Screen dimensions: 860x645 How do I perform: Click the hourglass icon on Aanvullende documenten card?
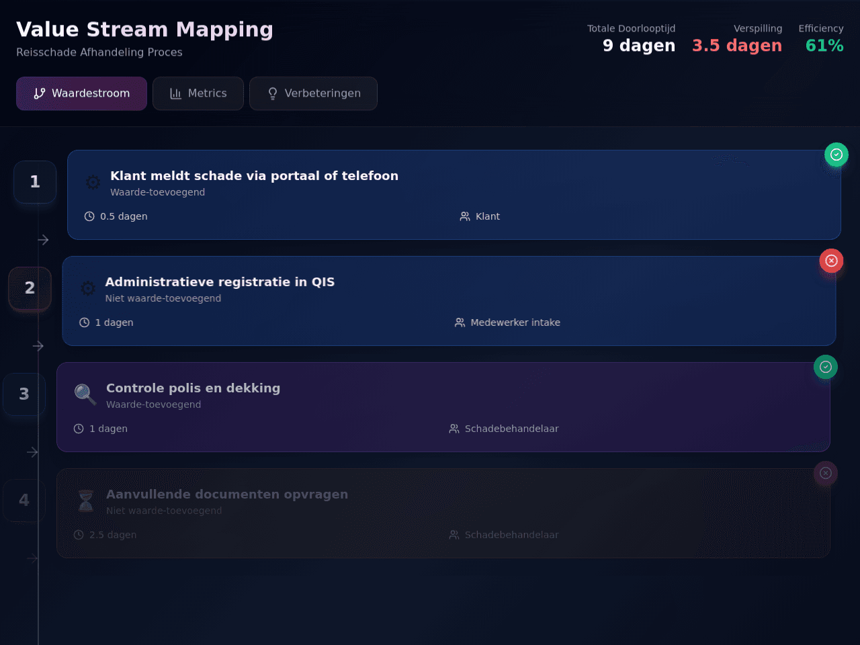tap(85, 501)
